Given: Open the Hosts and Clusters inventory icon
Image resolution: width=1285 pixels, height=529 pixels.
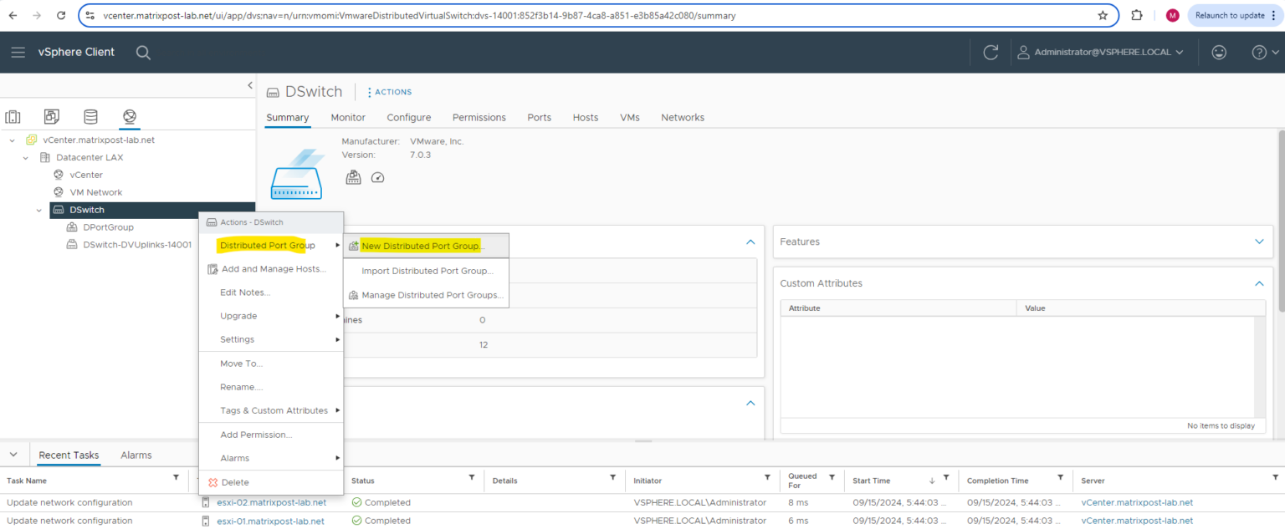Looking at the screenshot, I should click(x=13, y=117).
